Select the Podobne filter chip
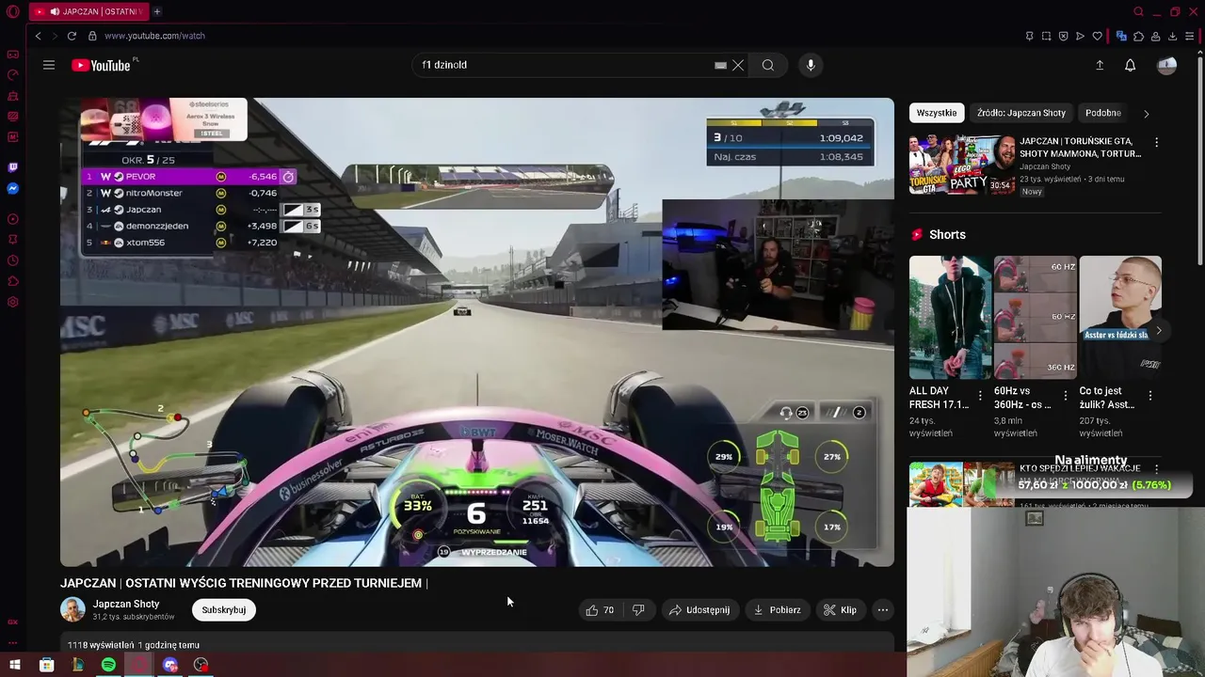 click(x=1103, y=113)
